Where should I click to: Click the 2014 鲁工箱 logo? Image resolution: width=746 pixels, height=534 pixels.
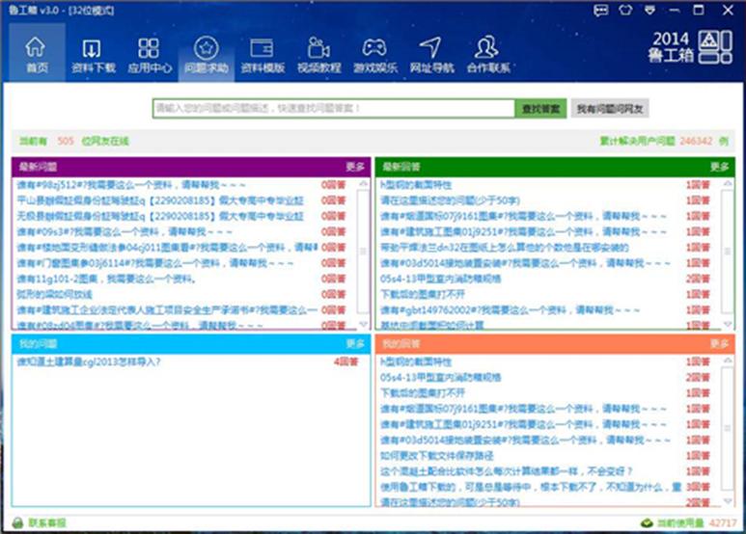click(690, 47)
